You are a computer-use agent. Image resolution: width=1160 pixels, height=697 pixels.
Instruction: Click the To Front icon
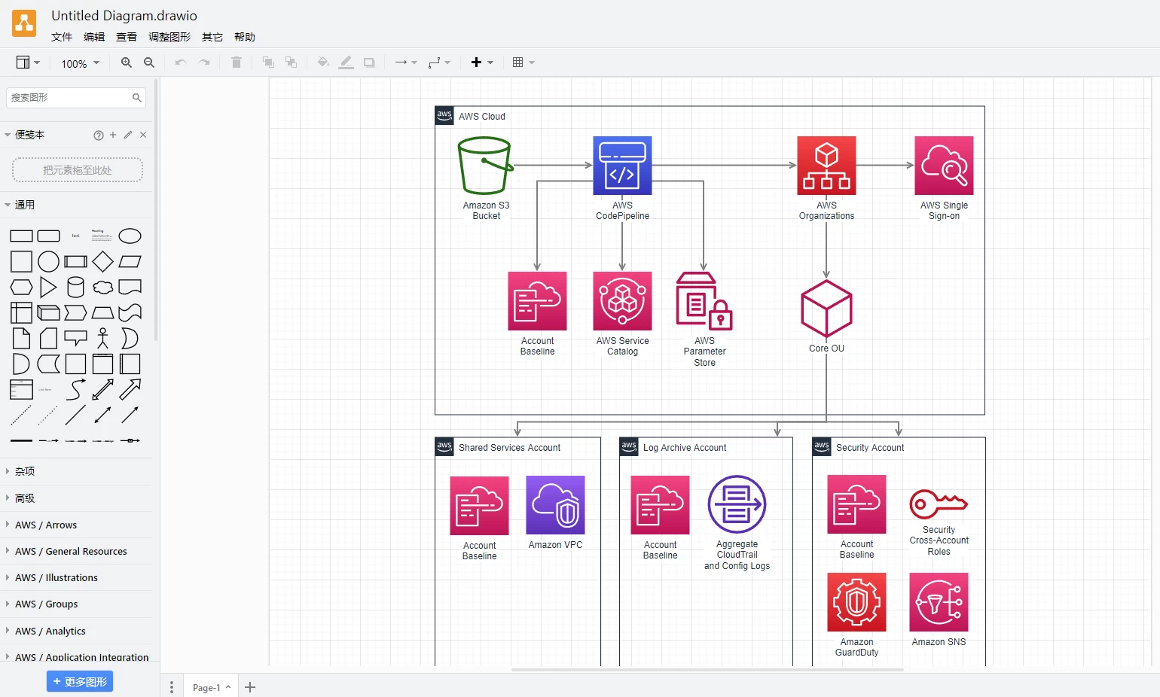(268, 62)
